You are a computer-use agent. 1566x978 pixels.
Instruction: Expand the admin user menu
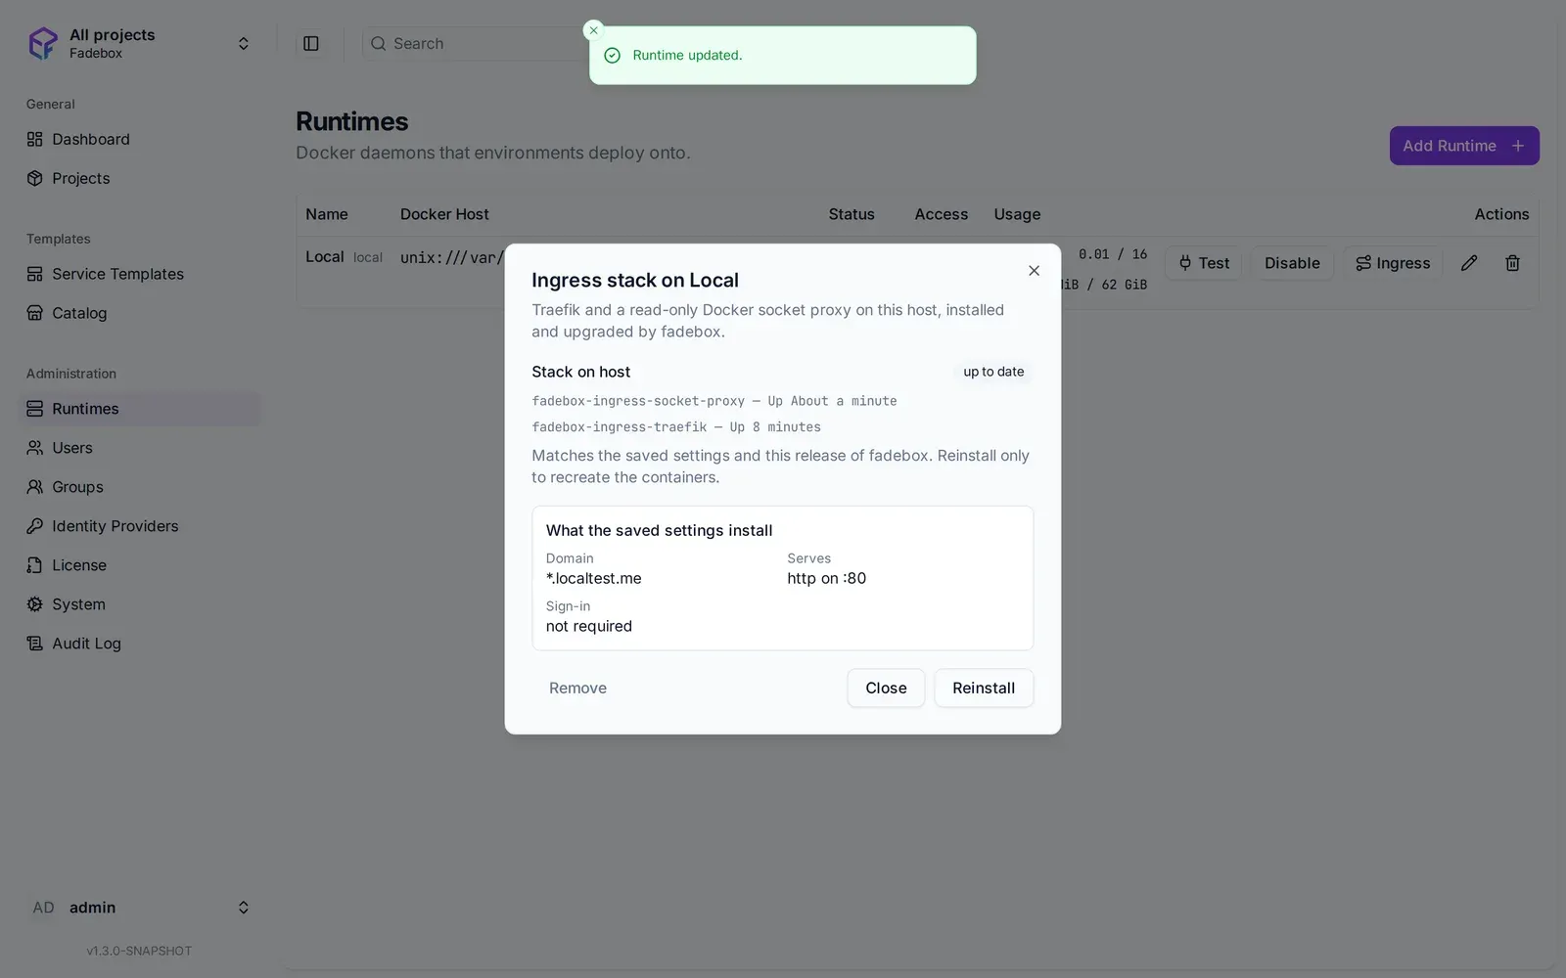244,908
